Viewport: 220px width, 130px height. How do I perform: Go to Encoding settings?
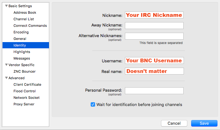[21, 32]
